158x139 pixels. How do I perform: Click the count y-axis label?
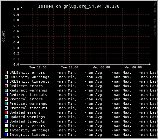point(3,36)
